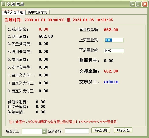149x138 pixels.
Task: Click the 交接金额 value 662.00
Action: click(x=111, y=71)
